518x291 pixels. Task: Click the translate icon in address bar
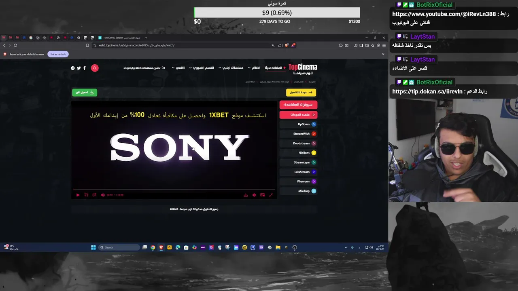point(273,45)
